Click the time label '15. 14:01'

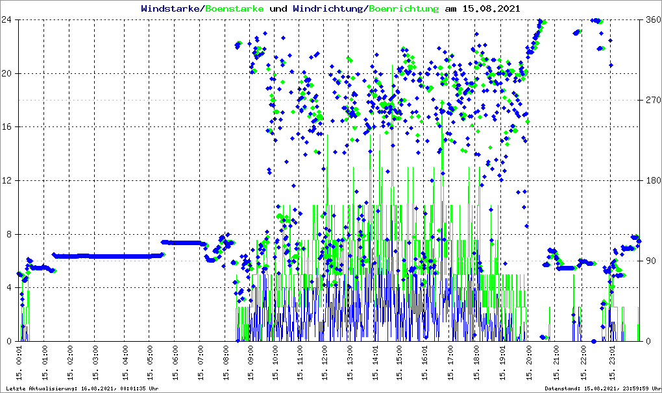click(375, 363)
